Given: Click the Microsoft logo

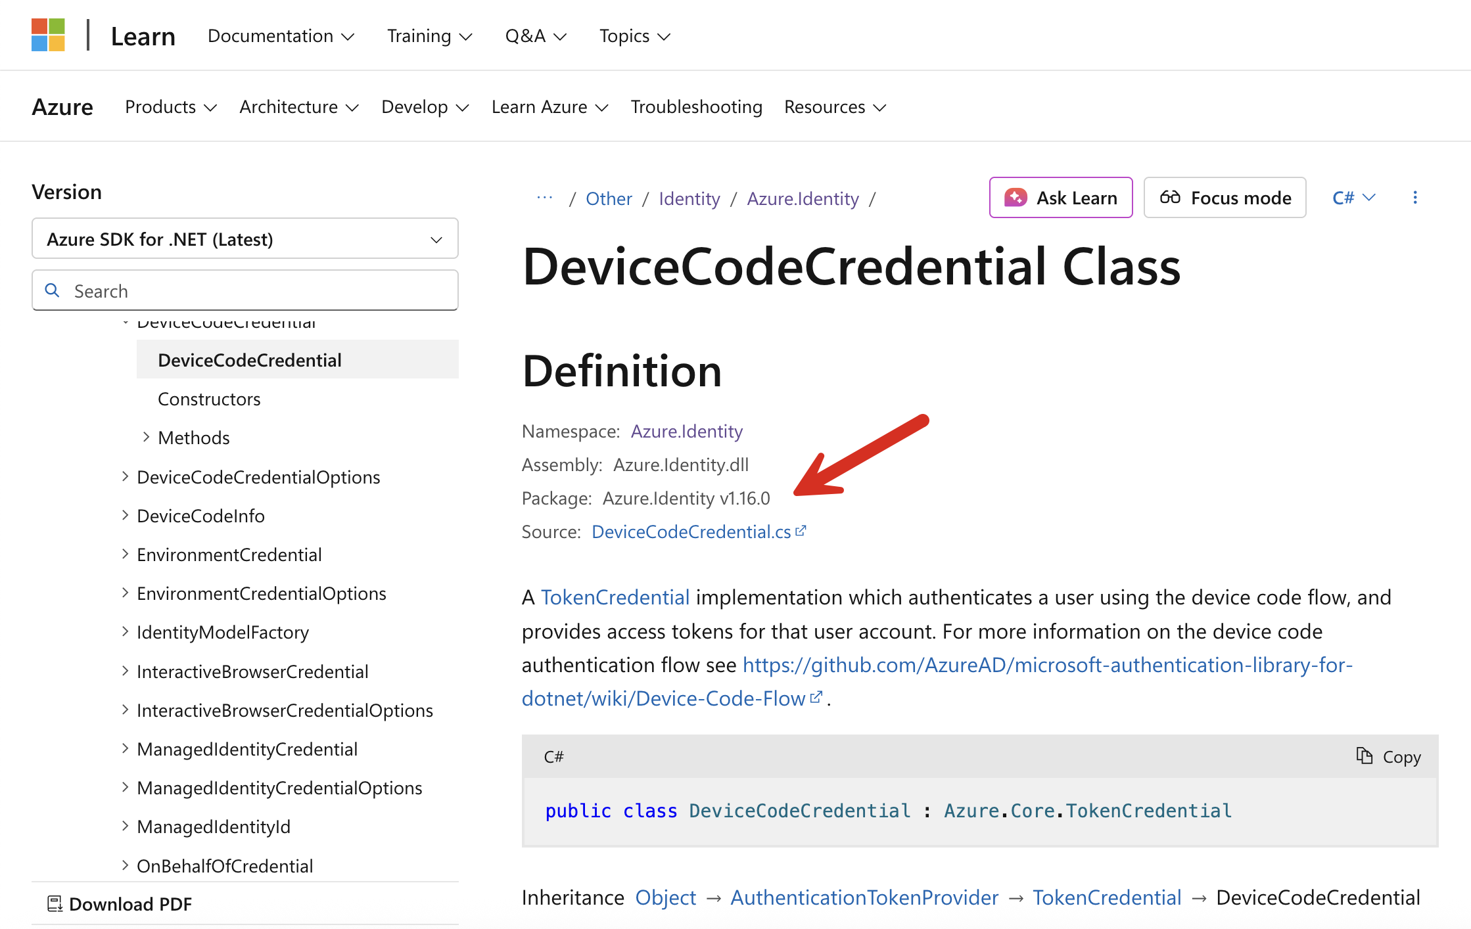Looking at the screenshot, I should 48,35.
